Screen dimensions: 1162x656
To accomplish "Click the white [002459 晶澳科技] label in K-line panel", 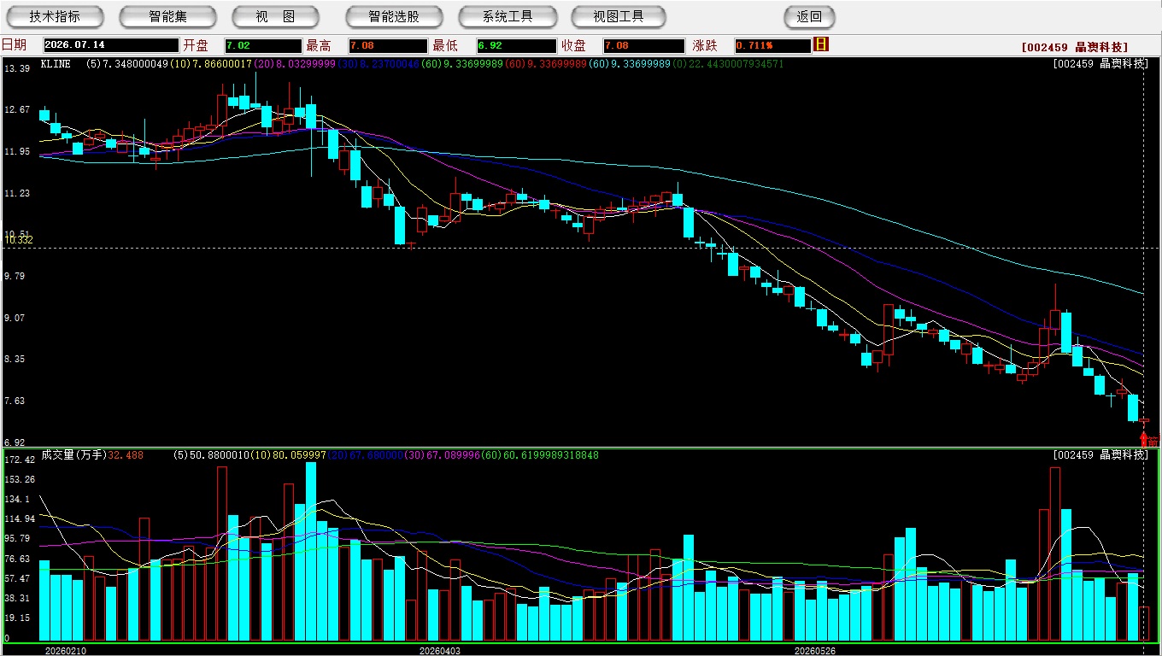I will coord(1100,63).
